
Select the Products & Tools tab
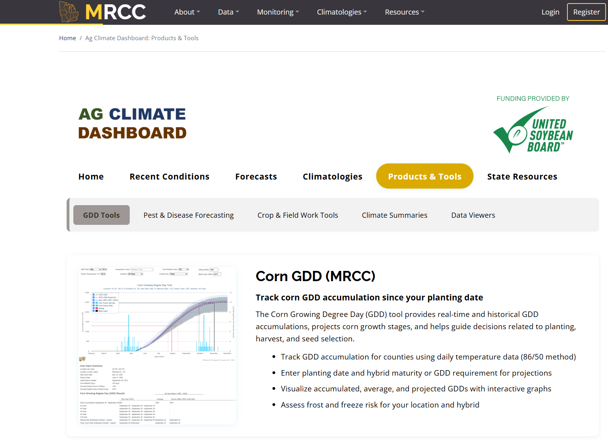pos(425,176)
